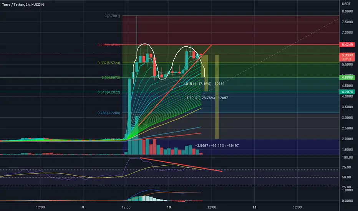Click the 1.0000 MACD axis value
Image resolution: width=358 pixels, height=211 pixels.
(x=347, y=190)
